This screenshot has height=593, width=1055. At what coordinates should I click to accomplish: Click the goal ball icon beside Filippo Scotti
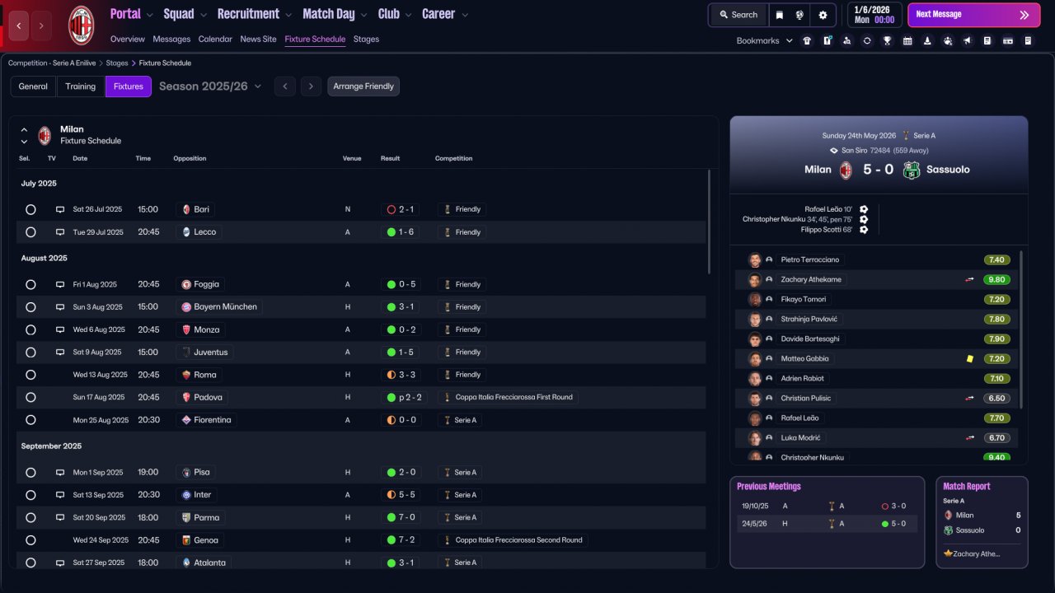(864, 230)
